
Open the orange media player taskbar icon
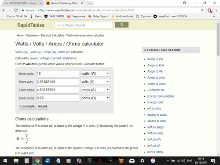tap(69, 161)
